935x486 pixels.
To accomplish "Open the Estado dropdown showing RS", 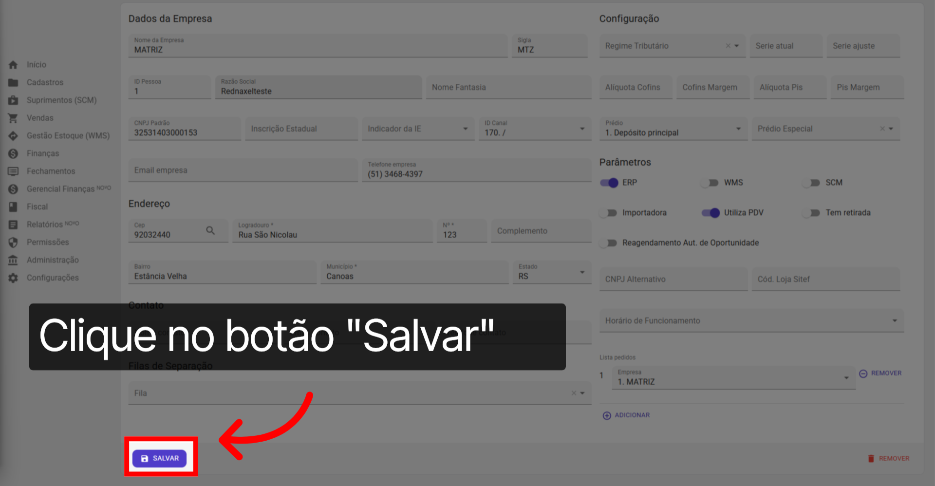I will pos(581,272).
